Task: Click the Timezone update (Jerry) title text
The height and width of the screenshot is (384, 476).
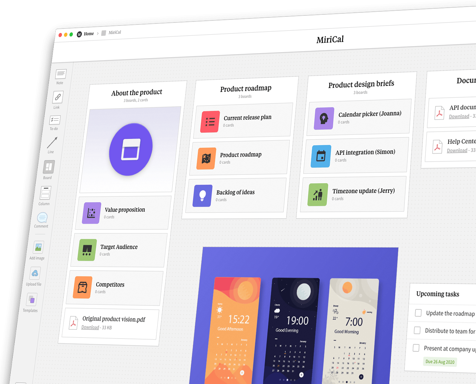Action: (364, 191)
